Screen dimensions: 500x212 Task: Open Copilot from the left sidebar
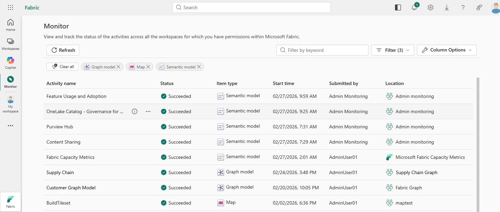click(11, 63)
